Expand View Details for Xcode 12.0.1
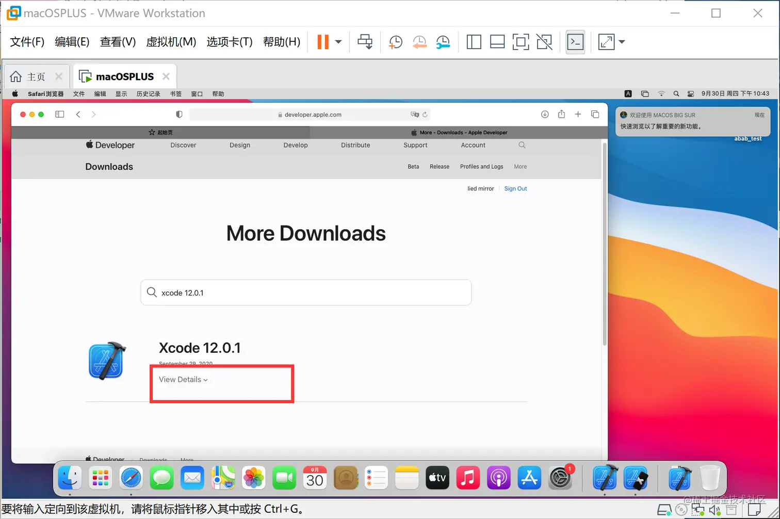Screen dimensions: 780x519 coord(183,380)
